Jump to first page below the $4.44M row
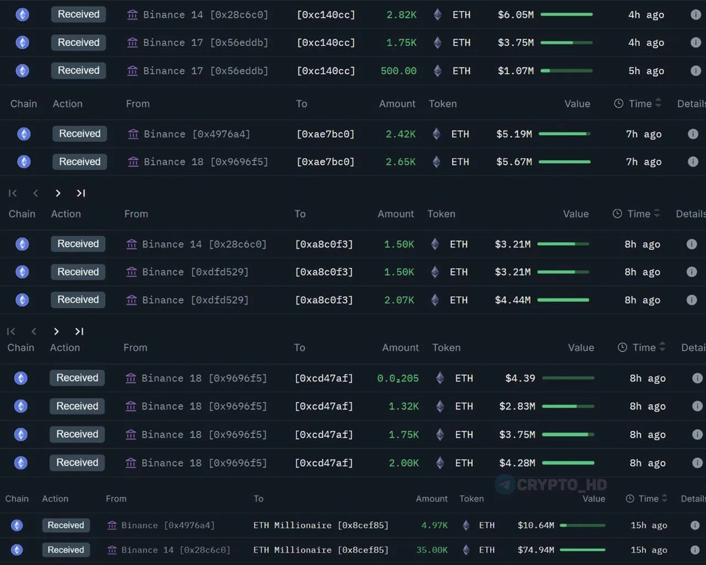 pyautogui.click(x=11, y=332)
